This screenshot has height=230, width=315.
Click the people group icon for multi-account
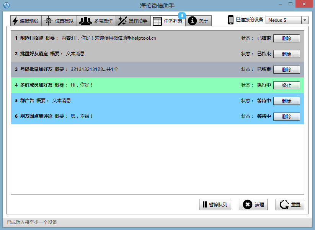(85, 21)
